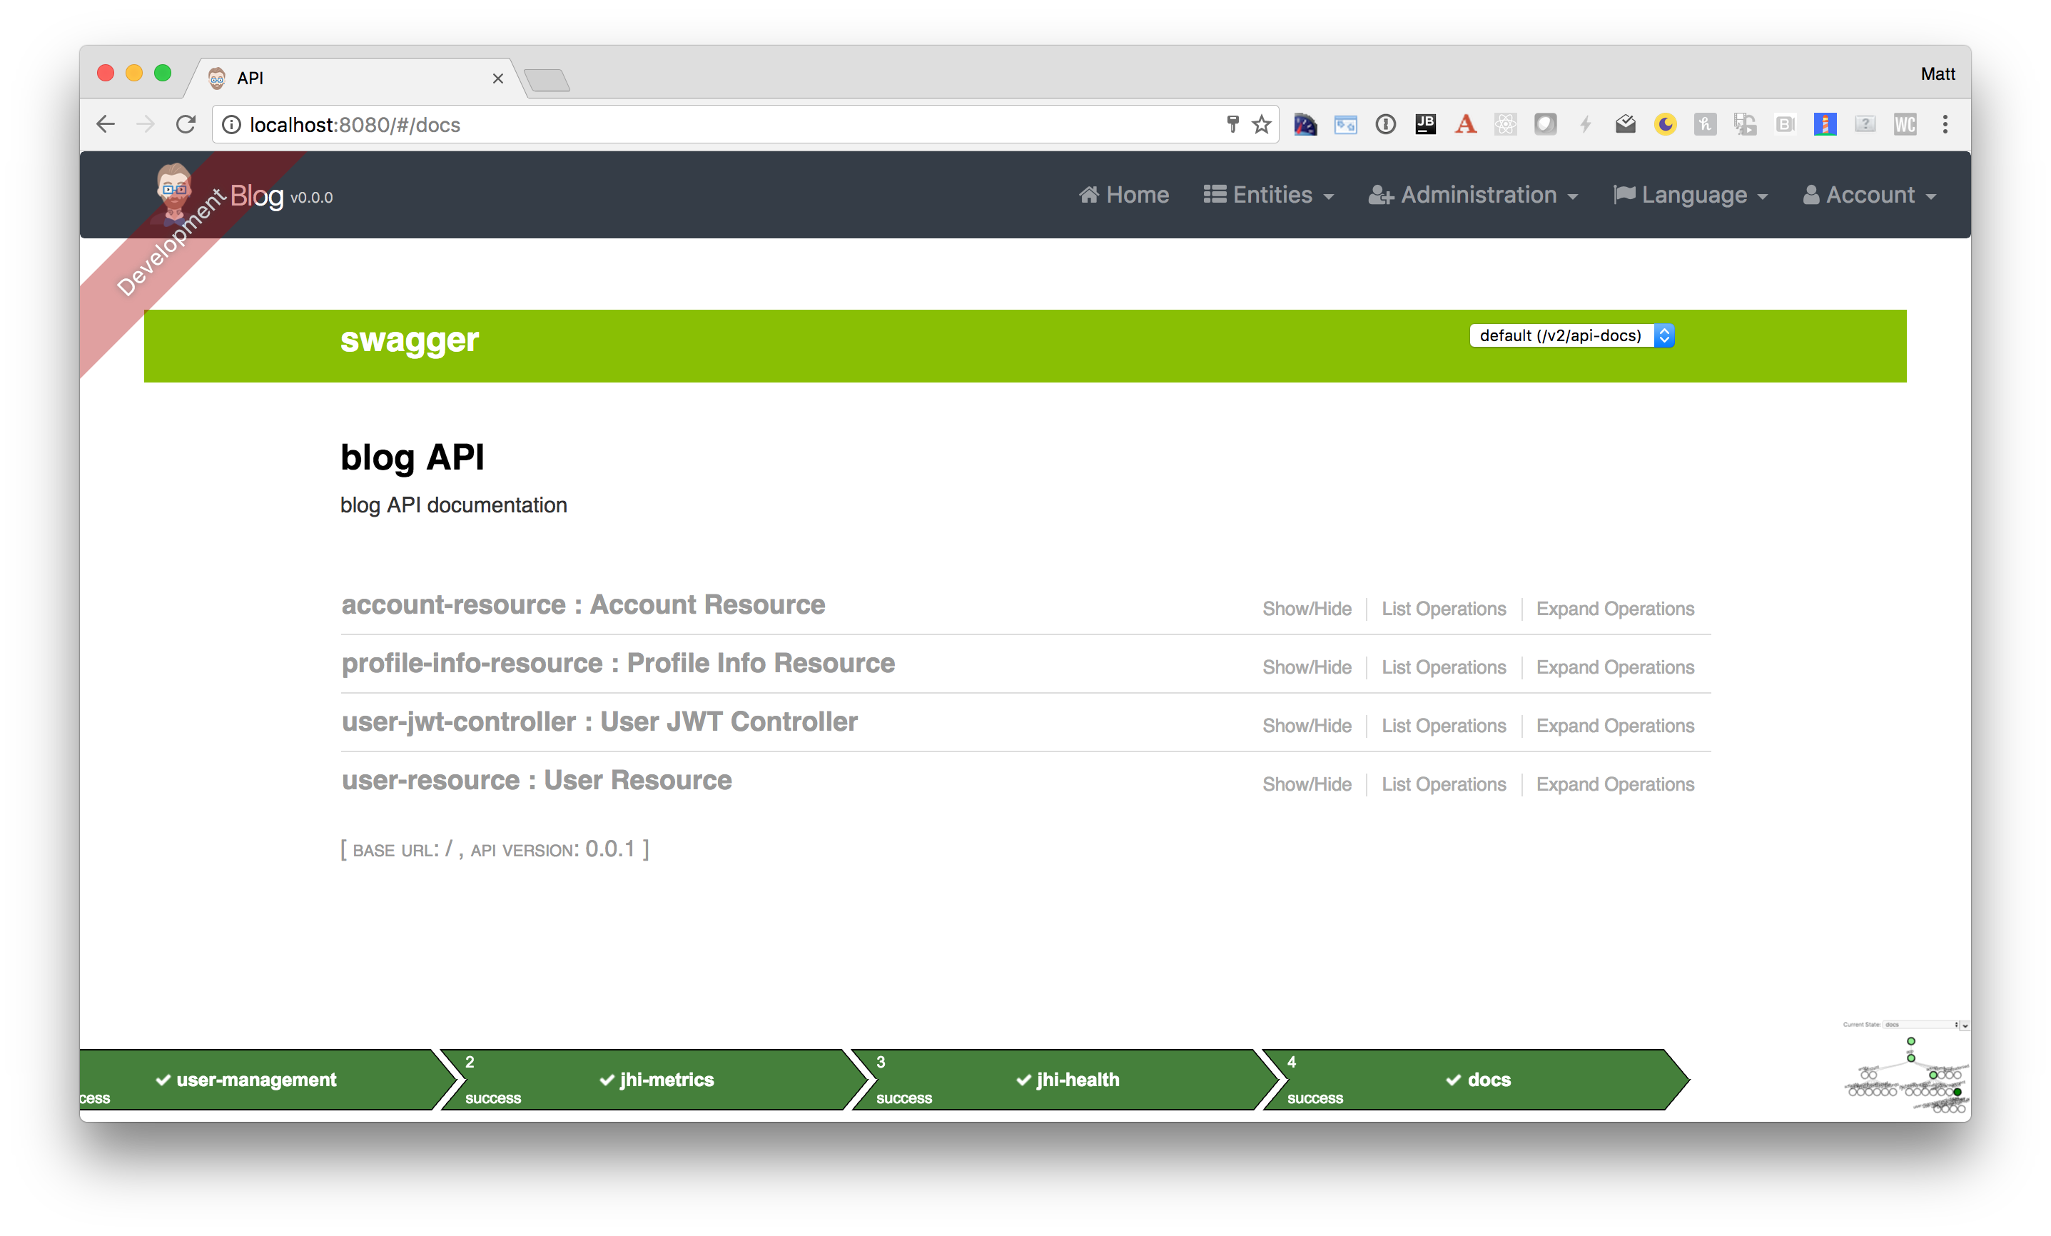Toggle Show/Hide for user-resource
Image resolution: width=2051 pixels, height=1236 pixels.
pos(1306,784)
